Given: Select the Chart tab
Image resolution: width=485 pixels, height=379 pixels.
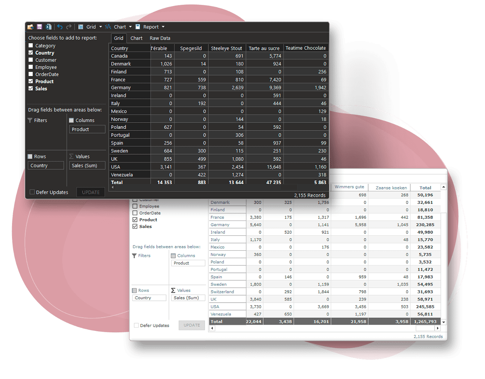Looking at the screenshot, I should pyautogui.click(x=136, y=38).
